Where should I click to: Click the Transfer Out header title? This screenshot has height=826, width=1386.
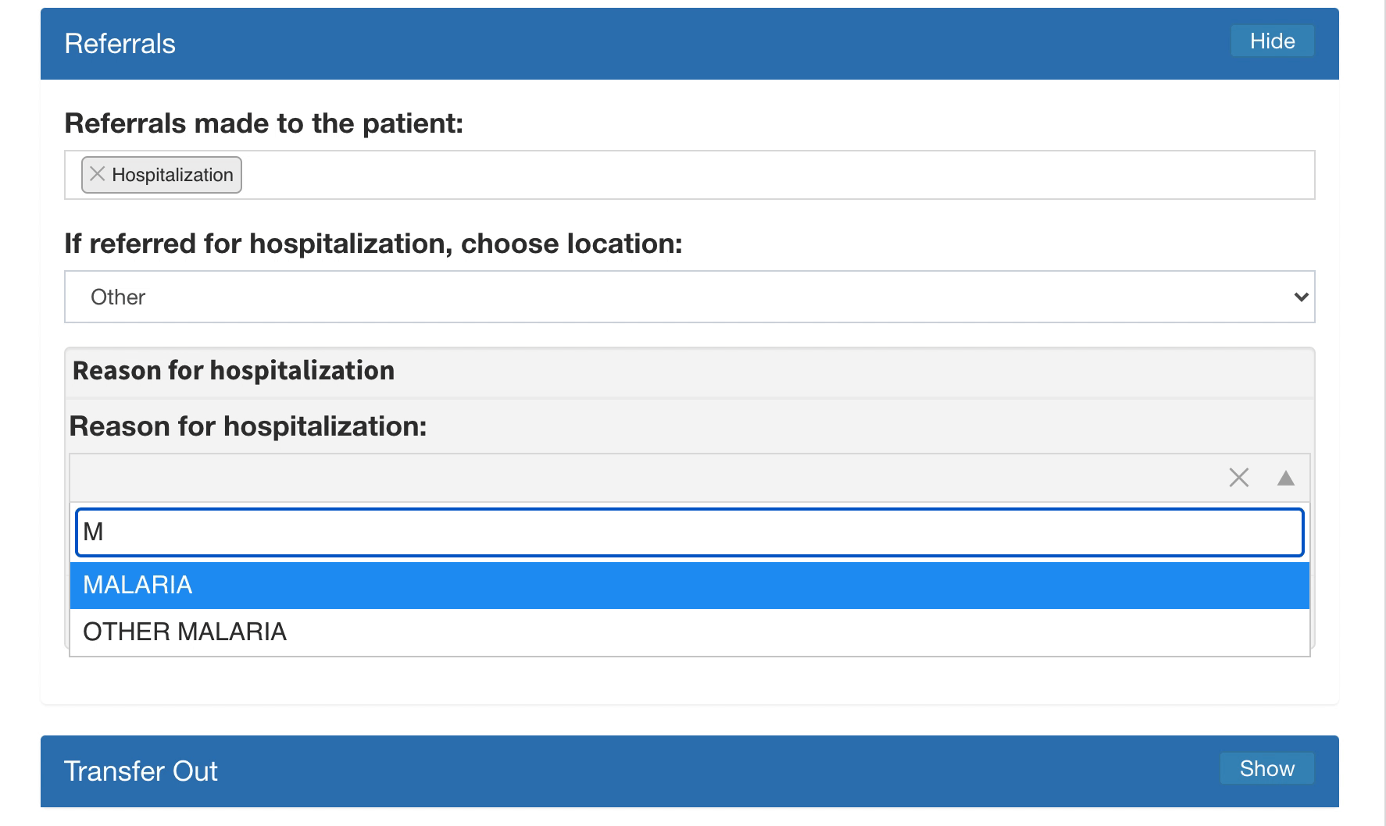tap(141, 771)
